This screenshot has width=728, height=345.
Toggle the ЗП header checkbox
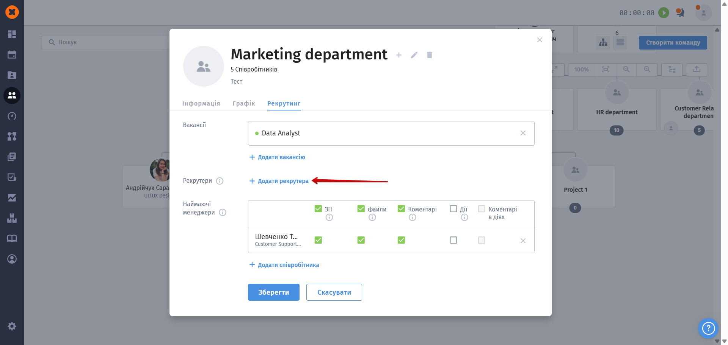tap(318, 209)
